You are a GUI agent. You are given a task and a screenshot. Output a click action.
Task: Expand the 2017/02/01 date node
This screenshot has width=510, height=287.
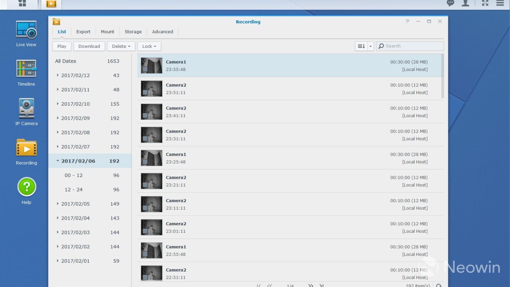pos(58,261)
